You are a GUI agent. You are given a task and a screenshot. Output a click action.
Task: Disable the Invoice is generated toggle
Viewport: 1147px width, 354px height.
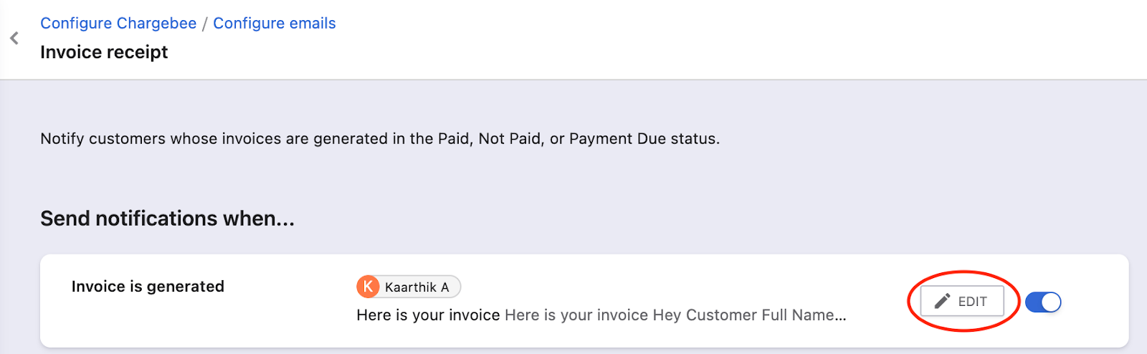1043,302
